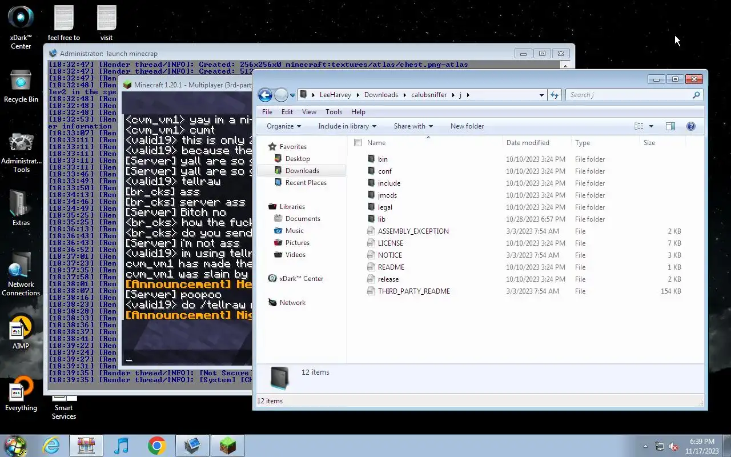Open the 'feel free to' text file
Viewport: 731px width, 457px height.
[x=63, y=23]
